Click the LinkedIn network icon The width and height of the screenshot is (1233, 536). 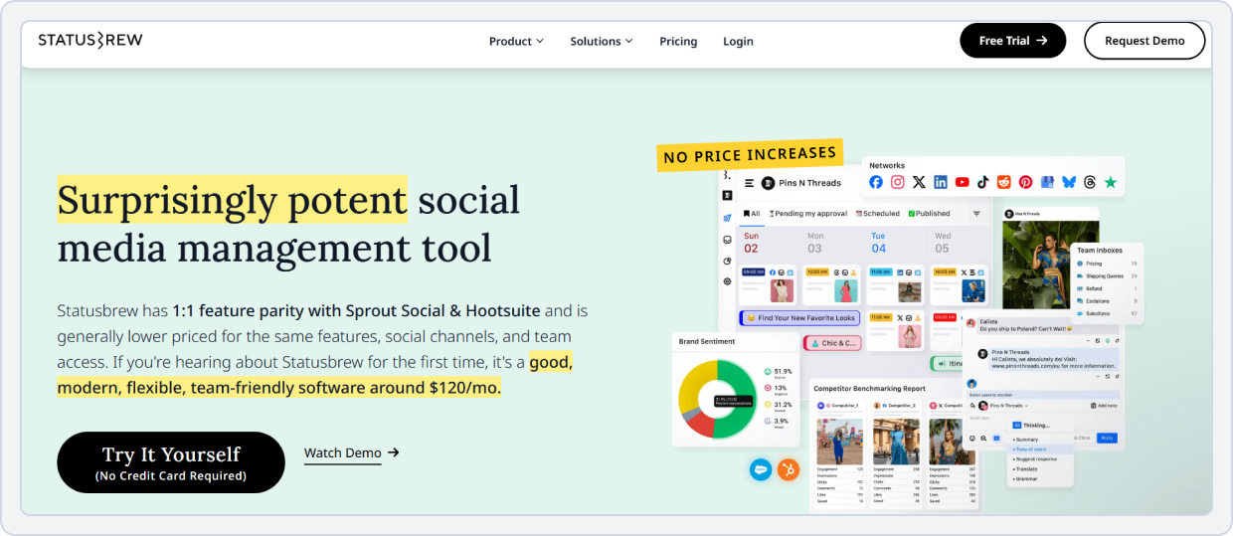tap(940, 182)
